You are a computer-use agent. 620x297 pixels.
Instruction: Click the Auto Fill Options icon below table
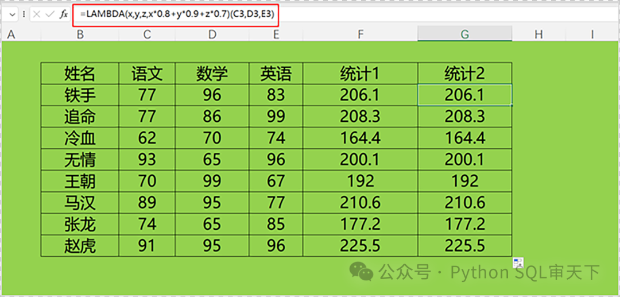pyautogui.click(x=518, y=263)
